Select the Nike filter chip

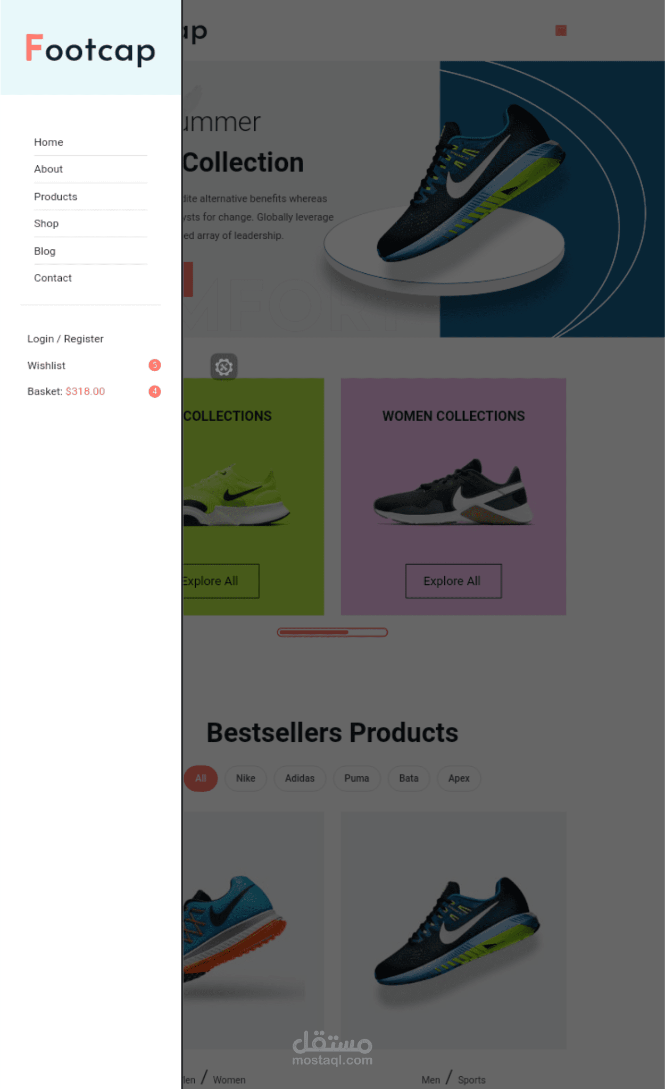point(246,778)
